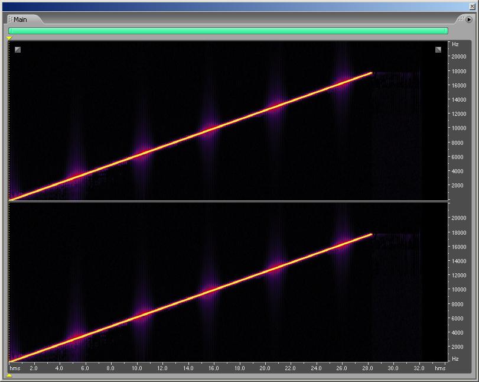Open the panel options arrow button
Screen dimensions: 479x382
tap(469, 20)
